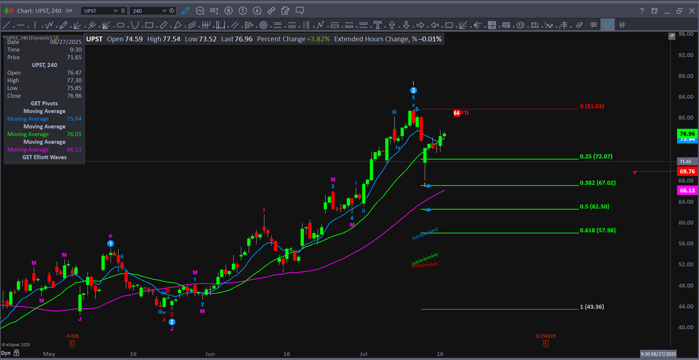
Task: Open the studies icon beside the pencil
Action: pos(200,10)
